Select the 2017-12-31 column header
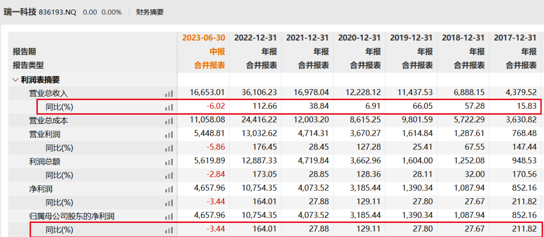 (x=515, y=37)
